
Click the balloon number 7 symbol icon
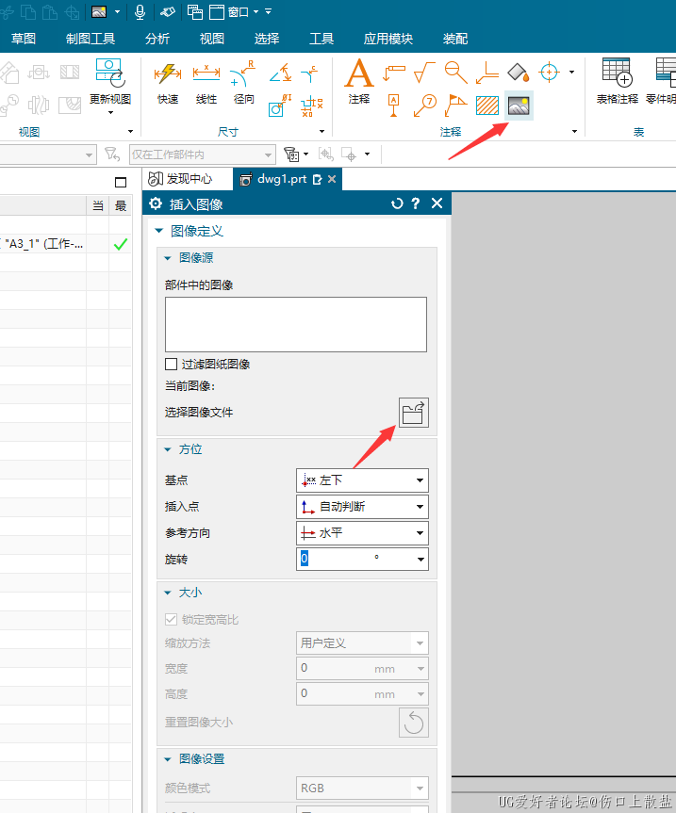426,104
